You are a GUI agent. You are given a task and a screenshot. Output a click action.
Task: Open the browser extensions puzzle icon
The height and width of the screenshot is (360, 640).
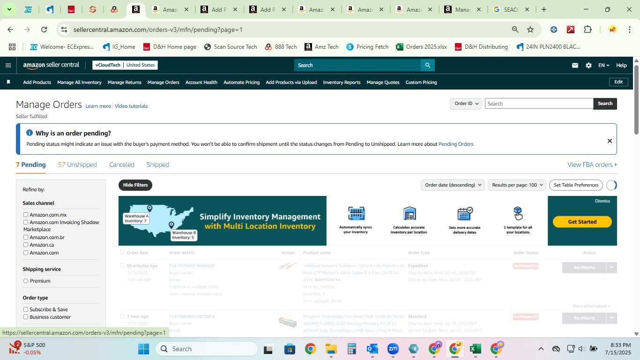[x=588, y=30]
